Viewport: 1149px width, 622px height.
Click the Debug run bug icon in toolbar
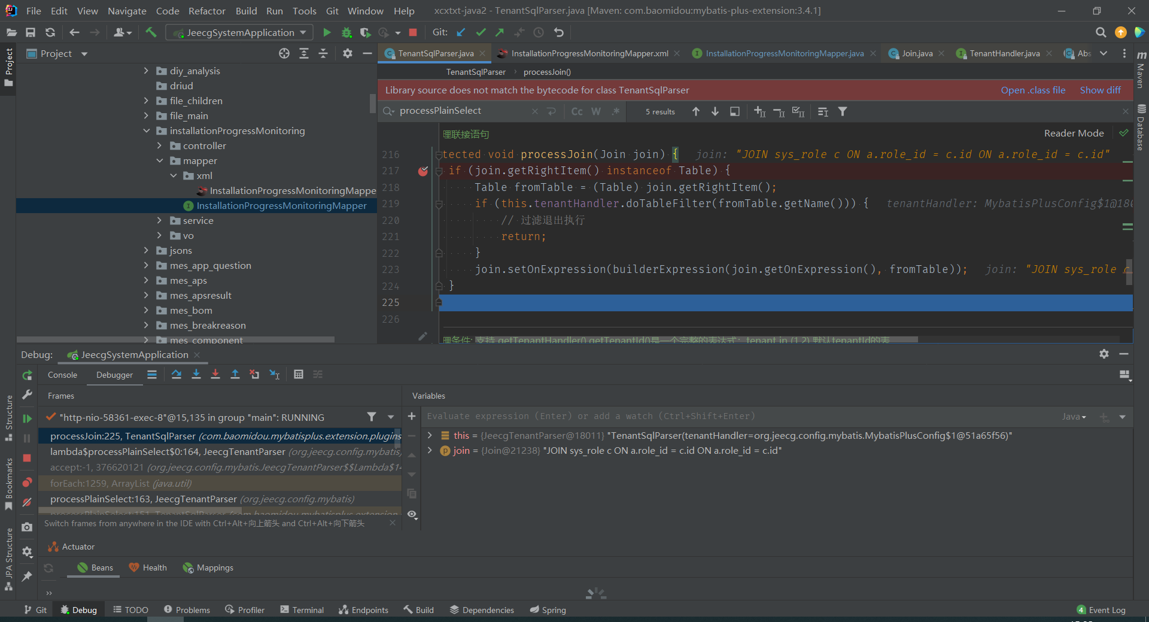346,32
